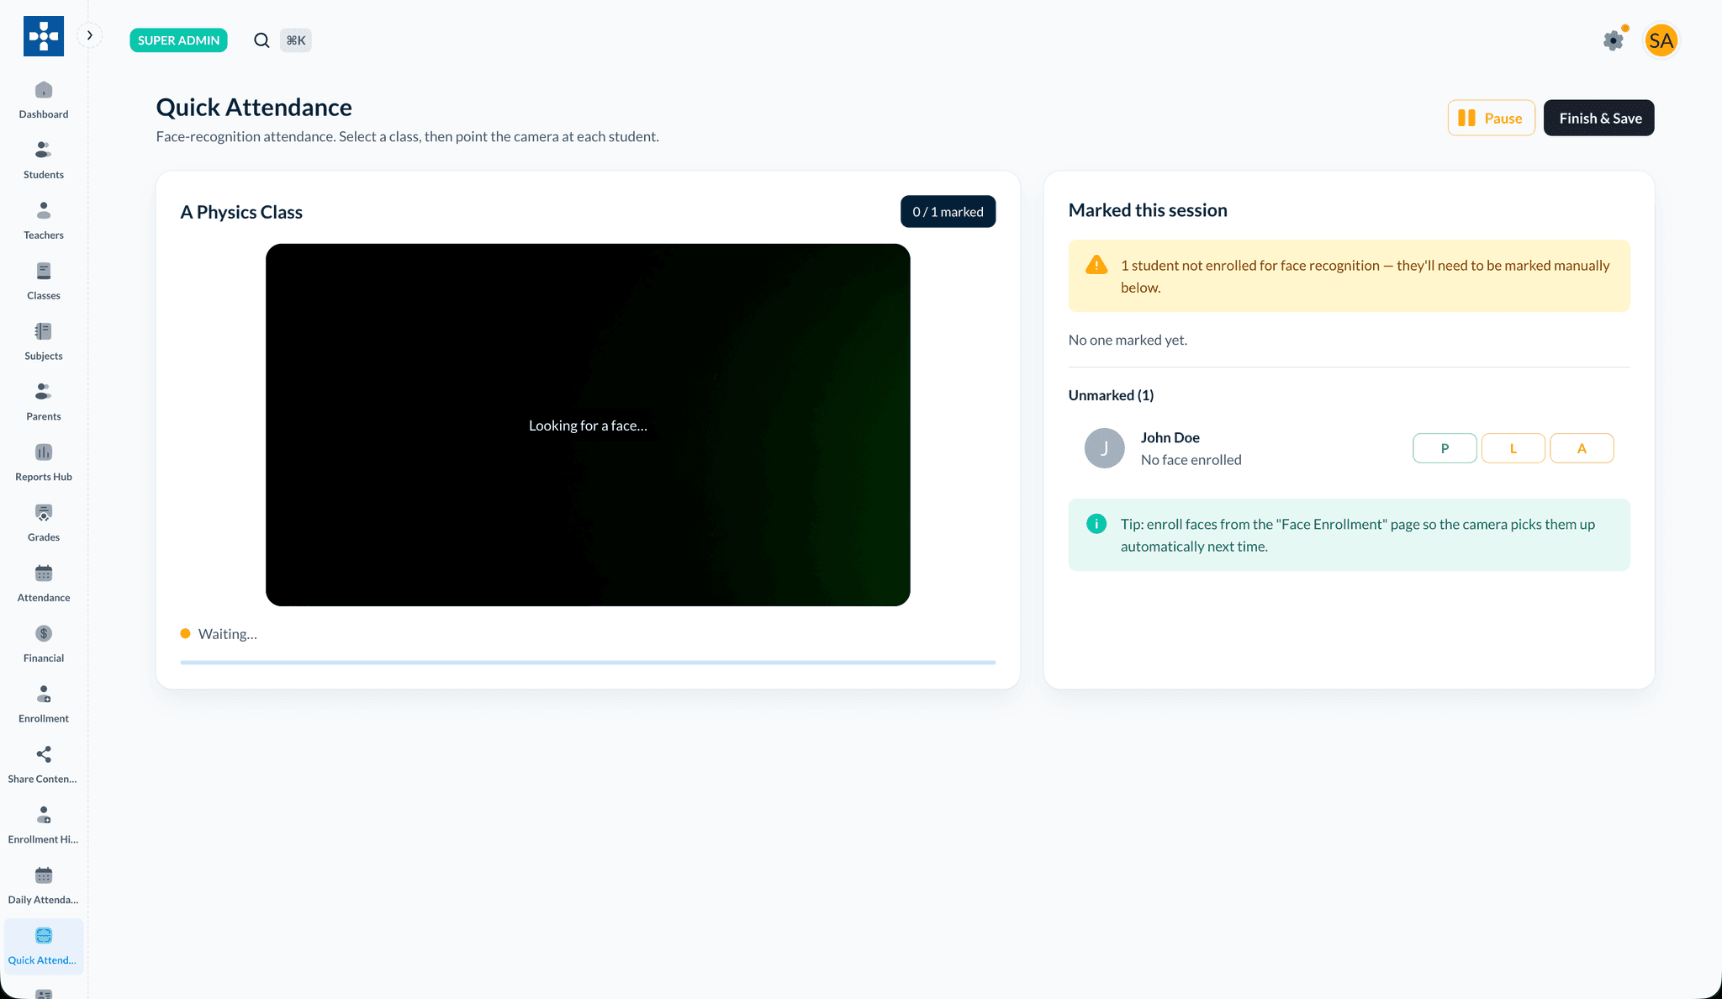Click the warning triangle icon in the alert
The image size is (1722, 999).
[1096, 265]
